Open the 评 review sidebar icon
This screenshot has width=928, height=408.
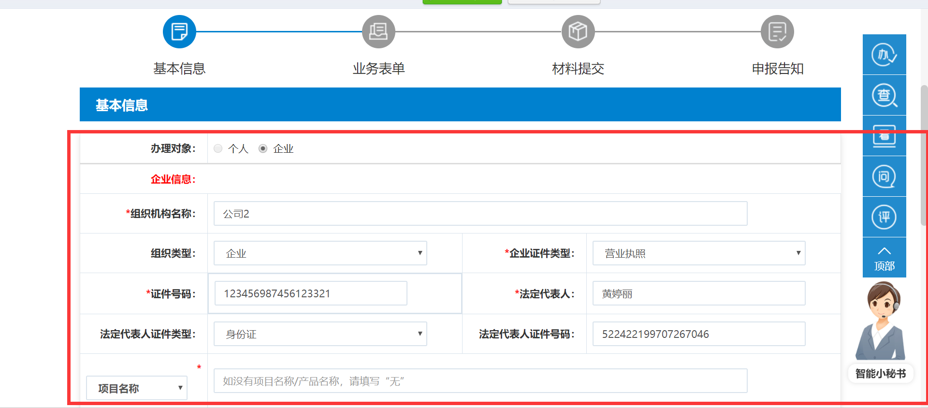(x=884, y=217)
